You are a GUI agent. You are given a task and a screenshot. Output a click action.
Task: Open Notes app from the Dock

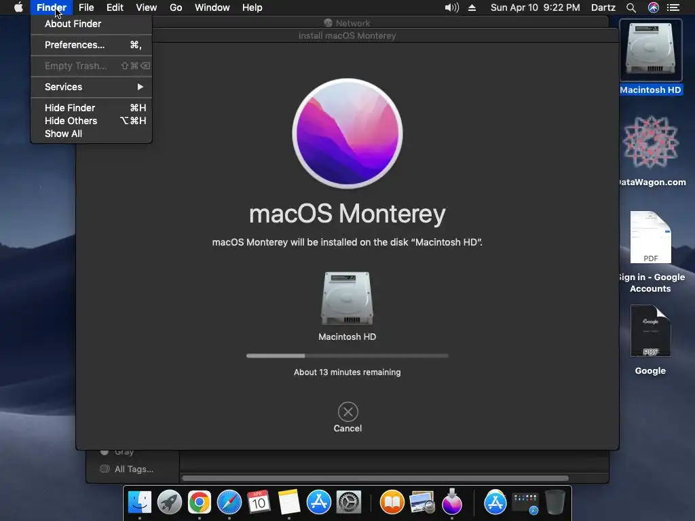pyautogui.click(x=289, y=503)
